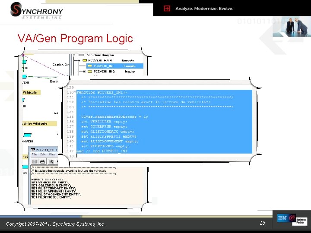Click code line 'set SQLERREUR empty;'
This screenshot has width=311, height=233.
pyautogui.click(x=104, y=126)
